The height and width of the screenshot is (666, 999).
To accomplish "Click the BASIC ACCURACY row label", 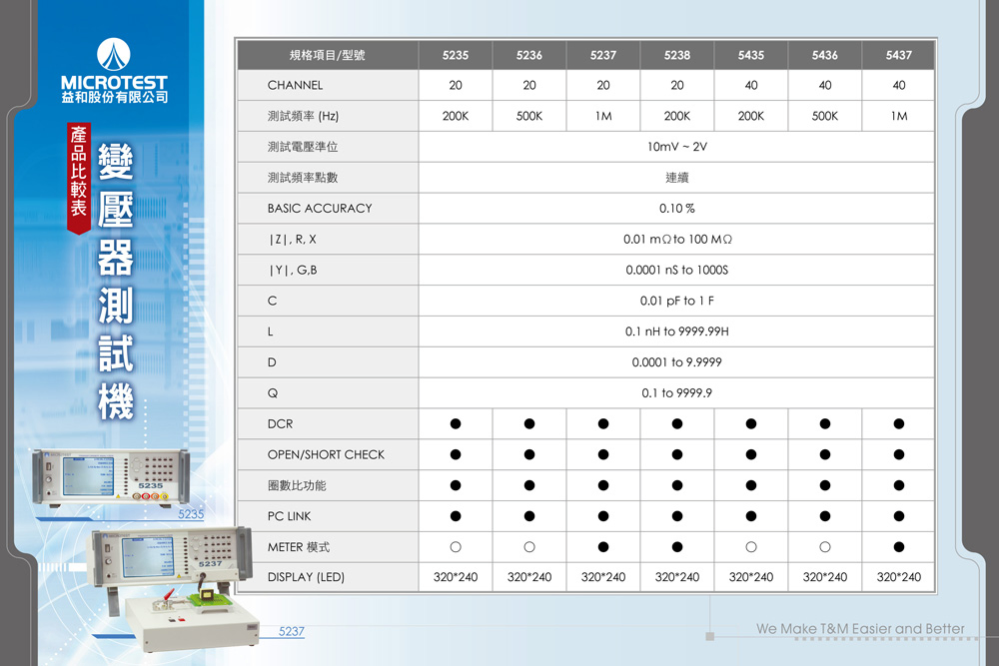I will click(320, 209).
